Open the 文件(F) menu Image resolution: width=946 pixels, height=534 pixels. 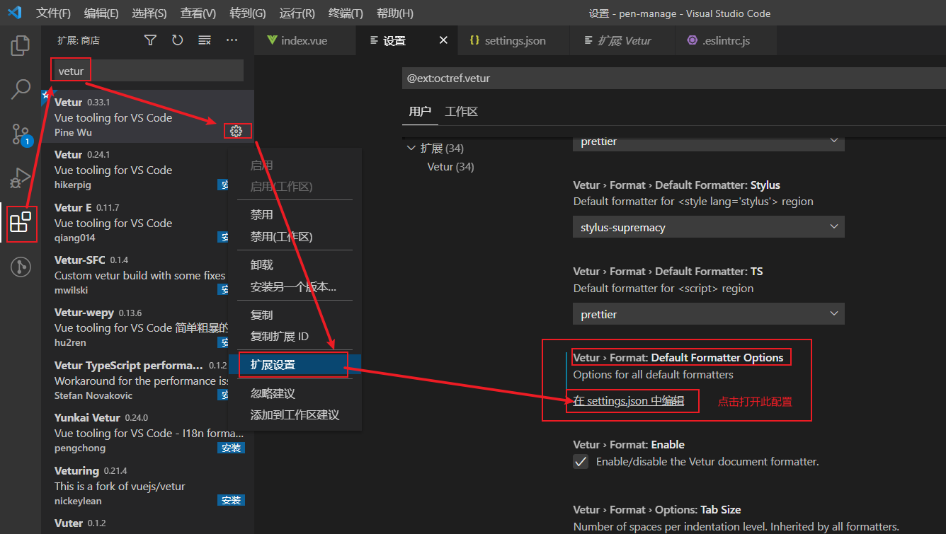tap(54, 13)
